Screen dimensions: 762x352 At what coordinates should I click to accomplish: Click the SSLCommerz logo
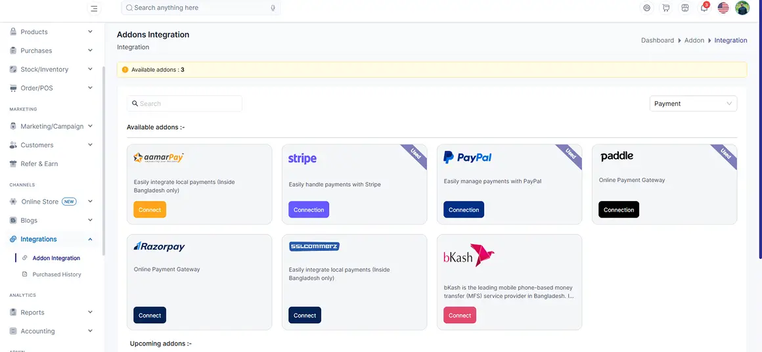pyautogui.click(x=314, y=247)
